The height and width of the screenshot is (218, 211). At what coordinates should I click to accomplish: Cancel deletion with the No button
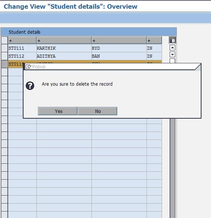pyautogui.click(x=98, y=111)
